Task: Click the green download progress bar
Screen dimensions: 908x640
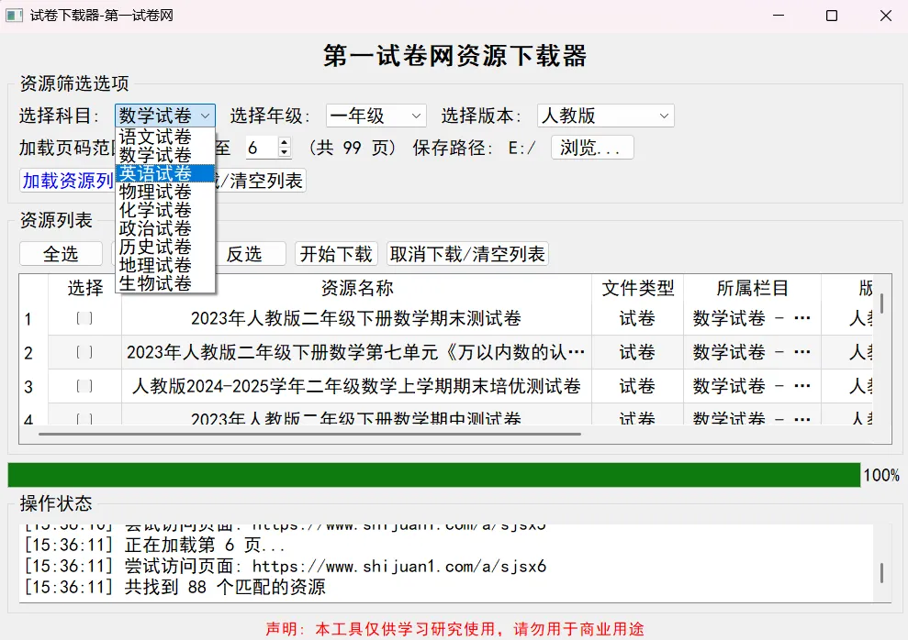Action: point(433,475)
